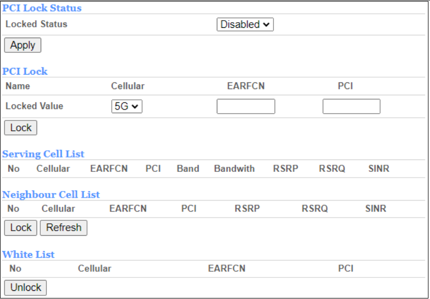Open the Locked Status dropdown

[x=245, y=24]
